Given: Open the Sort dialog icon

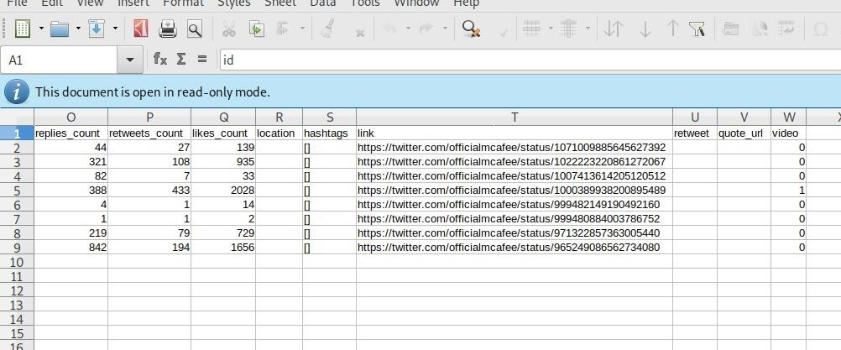Looking at the screenshot, I should (613, 29).
